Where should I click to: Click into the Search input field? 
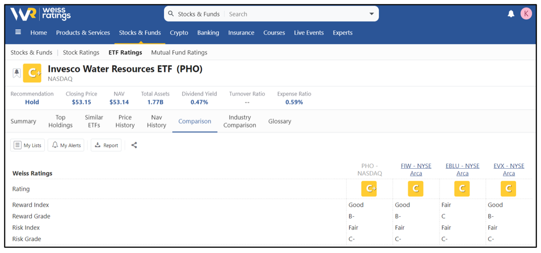pyautogui.click(x=297, y=14)
